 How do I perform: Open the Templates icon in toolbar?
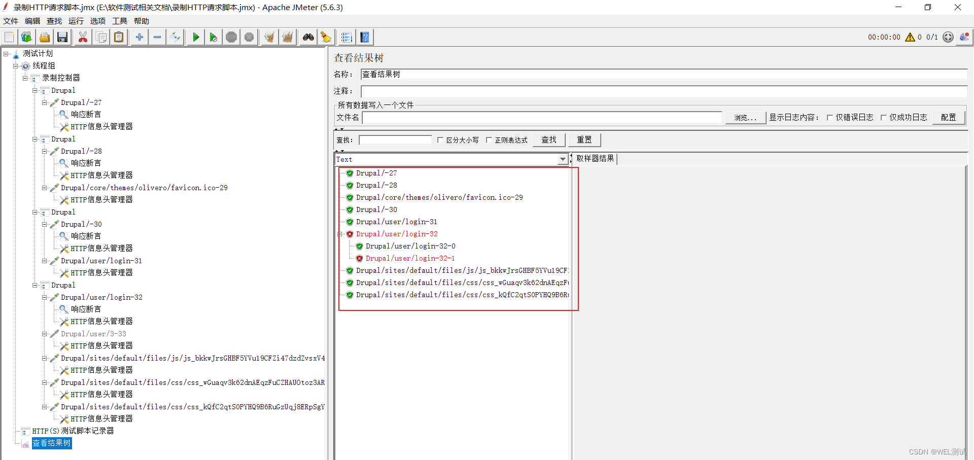coord(26,37)
